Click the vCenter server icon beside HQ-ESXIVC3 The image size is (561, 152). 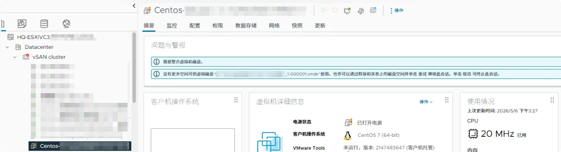click(x=11, y=37)
